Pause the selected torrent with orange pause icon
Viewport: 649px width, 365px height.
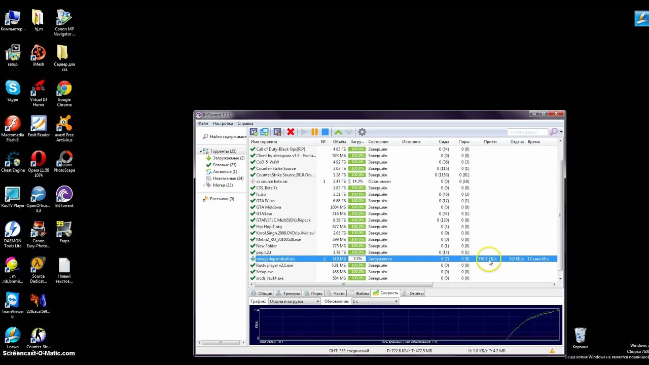coord(314,132)
